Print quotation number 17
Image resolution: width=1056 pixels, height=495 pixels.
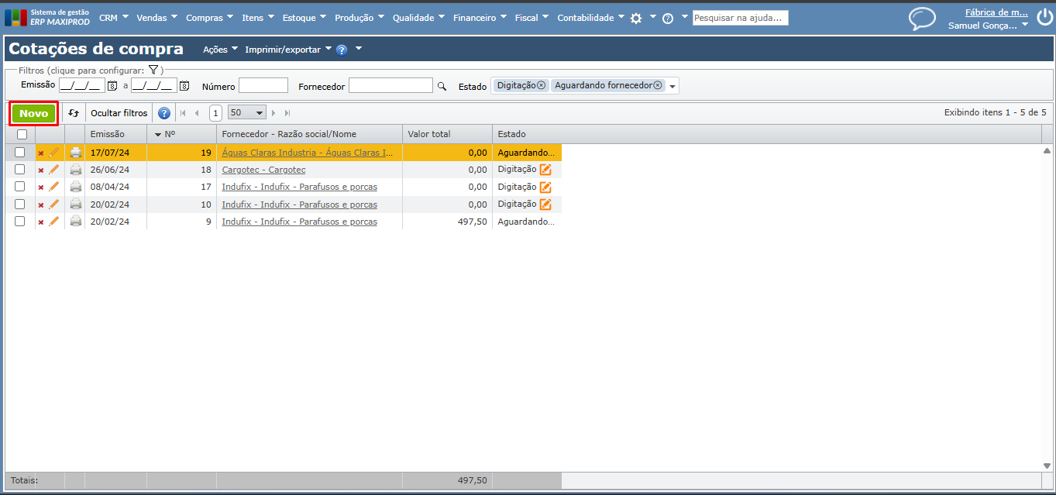[x=76, y=187]
